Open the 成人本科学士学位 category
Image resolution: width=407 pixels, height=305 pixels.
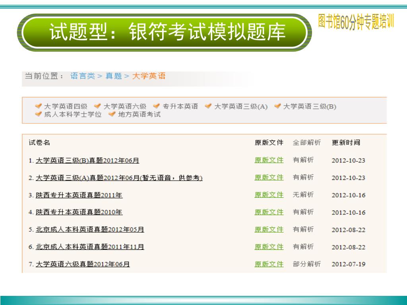(x=73, y=114)
